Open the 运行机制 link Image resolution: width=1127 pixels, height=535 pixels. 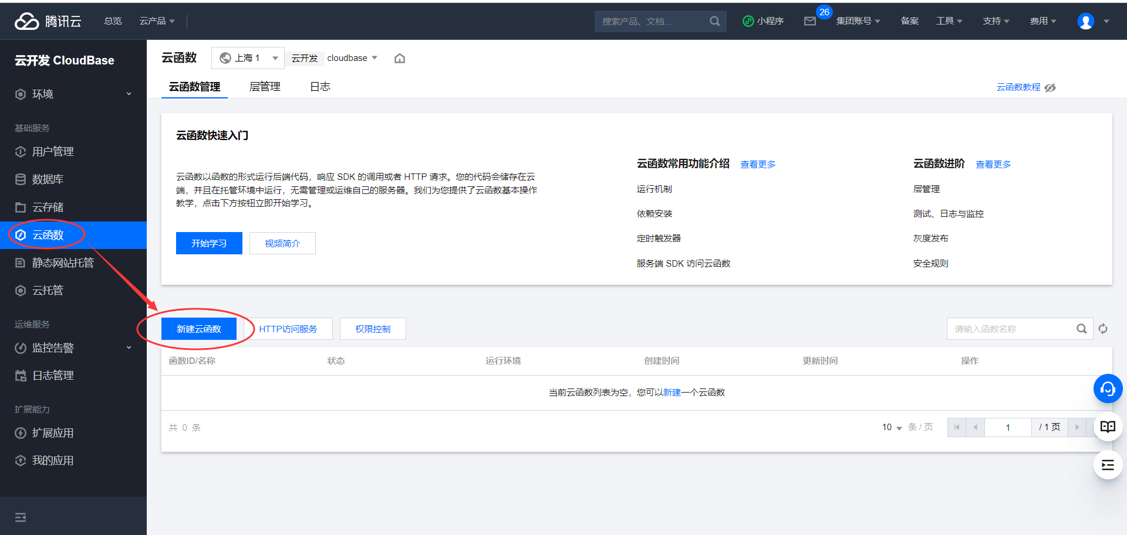tap(654, 189)
